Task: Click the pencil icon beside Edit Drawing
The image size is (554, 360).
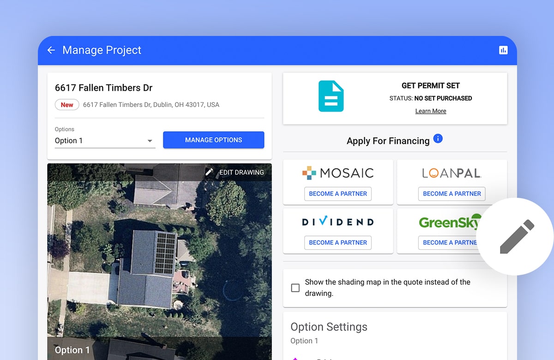Action: (209, 172)
